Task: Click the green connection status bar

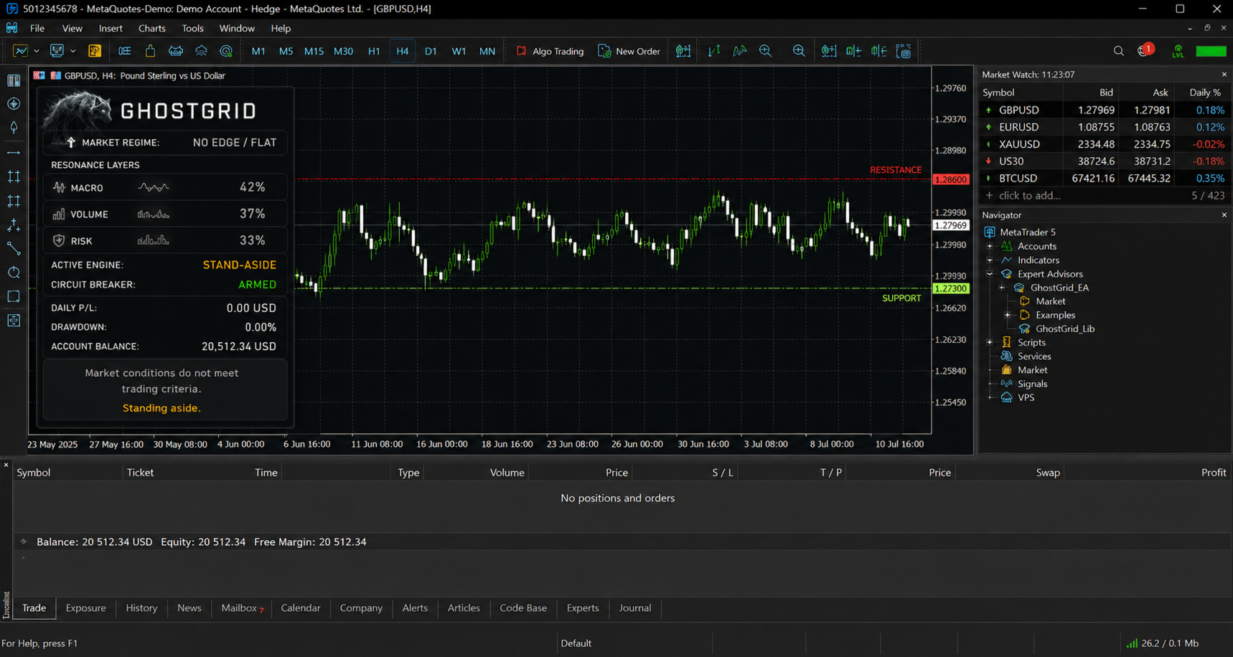Action: click(x=1211, y=51)
